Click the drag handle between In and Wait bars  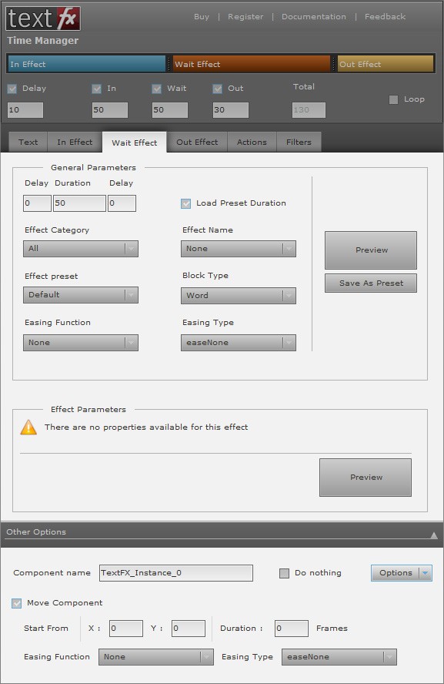[x=169, y=64]
